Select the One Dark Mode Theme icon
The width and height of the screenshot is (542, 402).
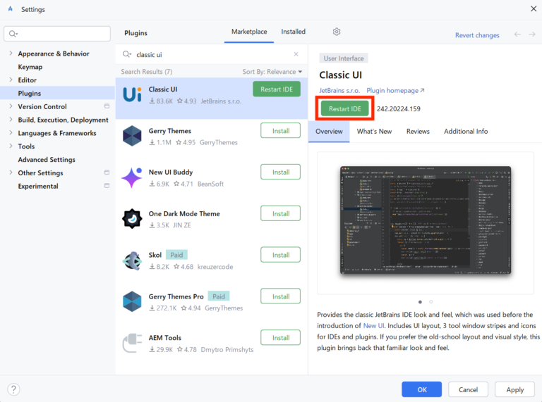(132, 218)
